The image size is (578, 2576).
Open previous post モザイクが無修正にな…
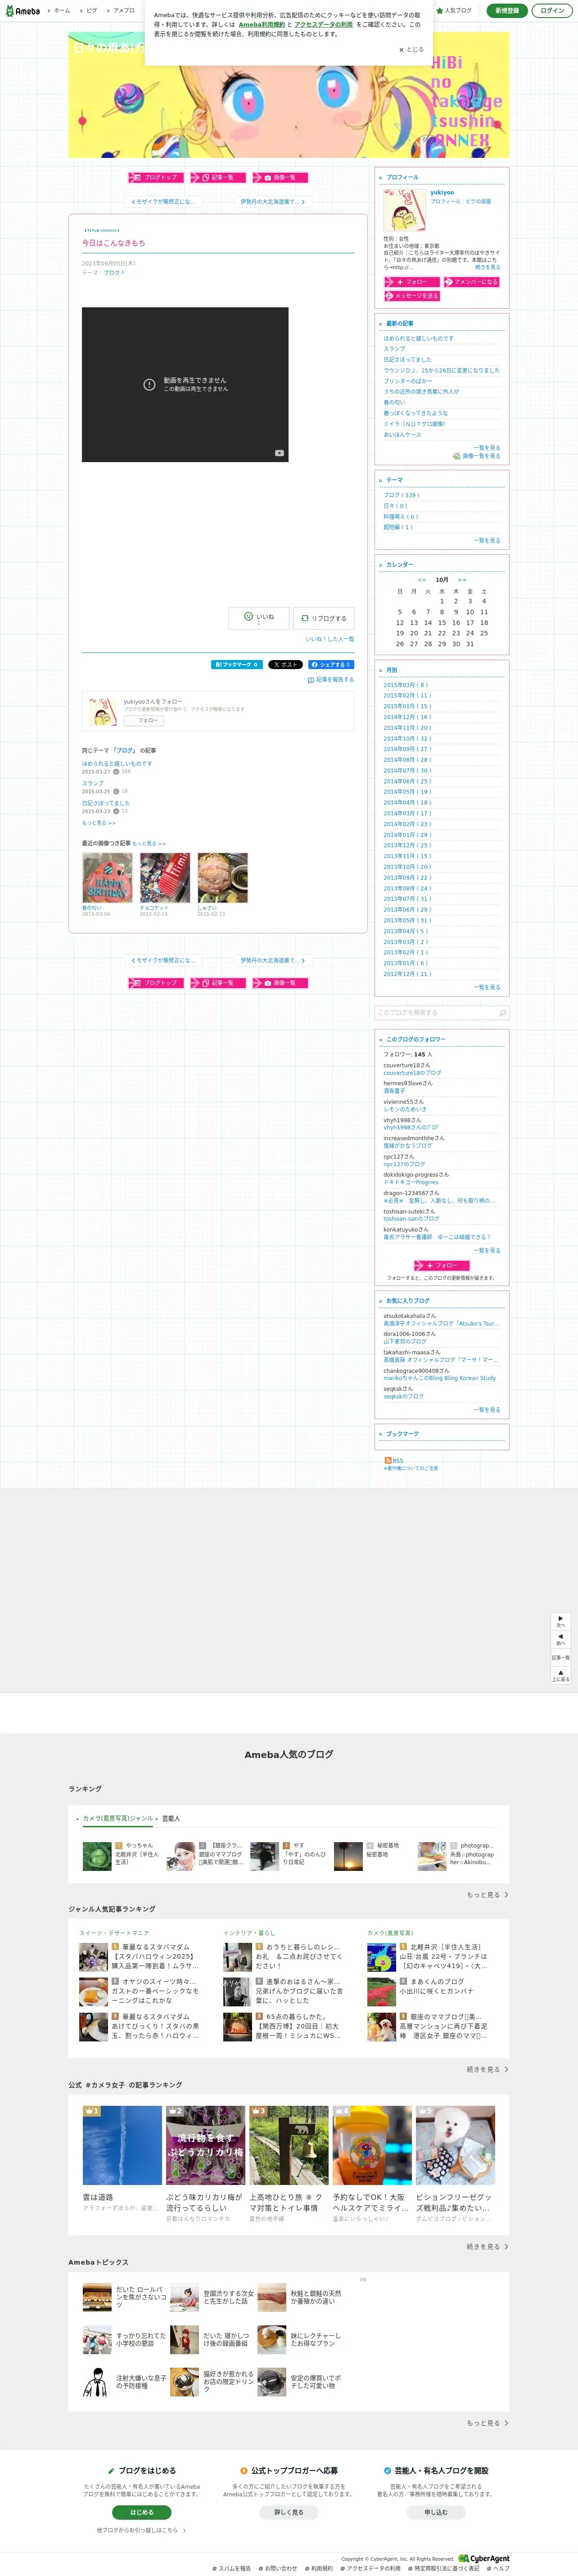tap(163, 202)
